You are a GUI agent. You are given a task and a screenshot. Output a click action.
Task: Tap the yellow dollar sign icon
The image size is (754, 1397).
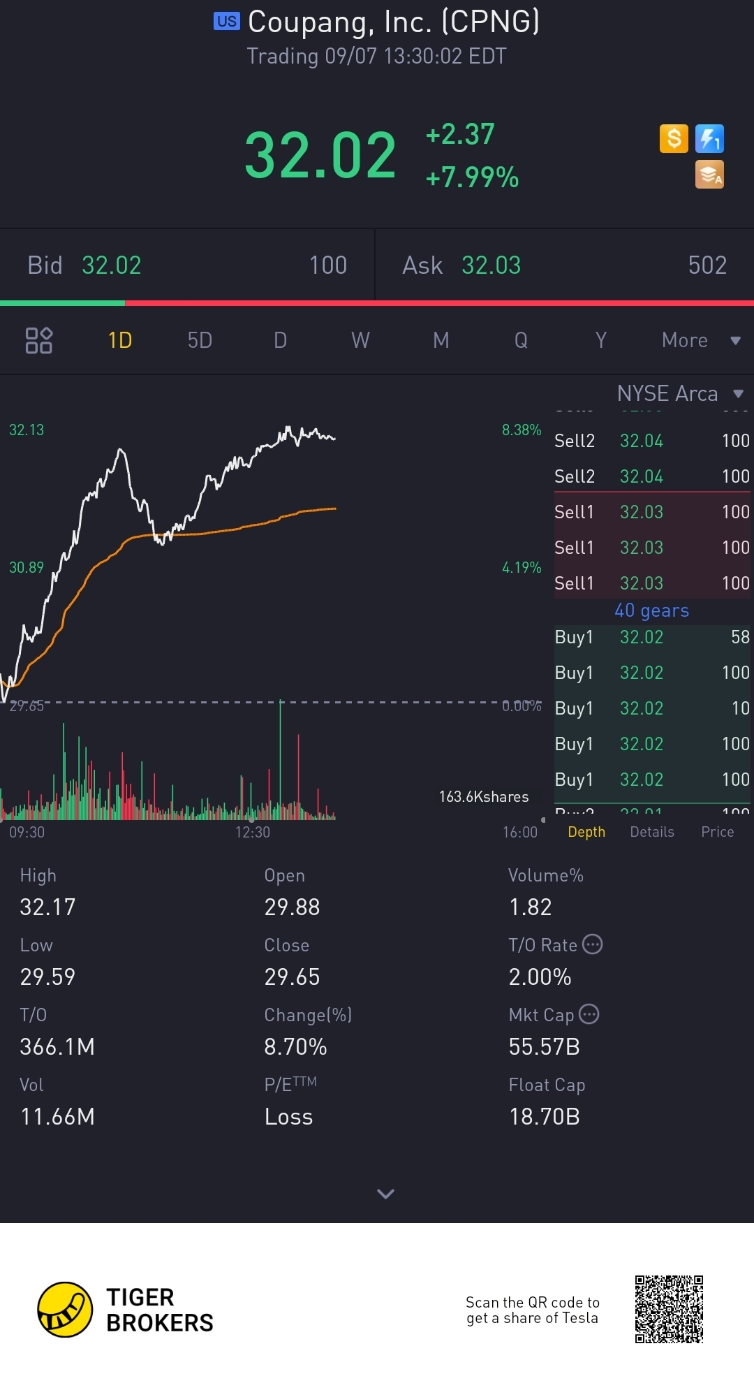click(674, 138)
